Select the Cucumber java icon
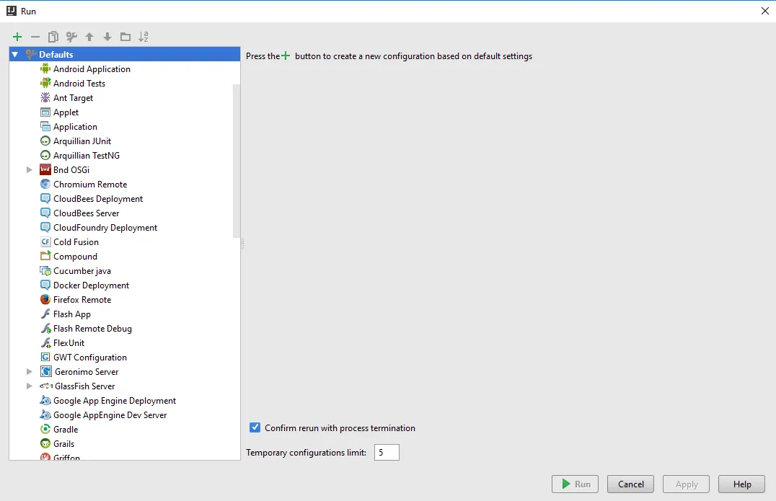This screenshot has width=776, height=501. coord(45,270)
